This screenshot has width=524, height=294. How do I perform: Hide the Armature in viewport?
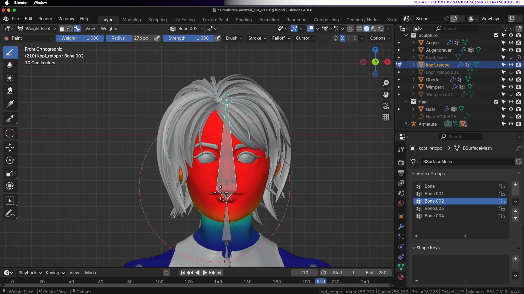(511, 124)
